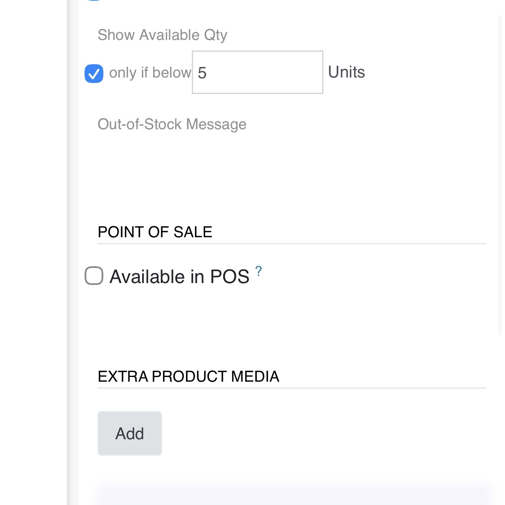Click the blurred lavender panel at the bottom
The image size is (505, 505).
294,495
